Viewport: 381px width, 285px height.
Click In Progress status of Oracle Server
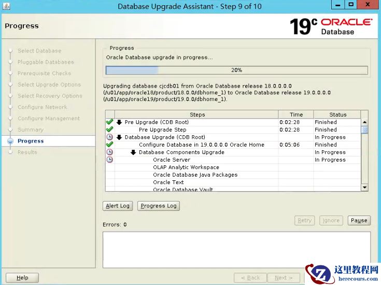330,160
